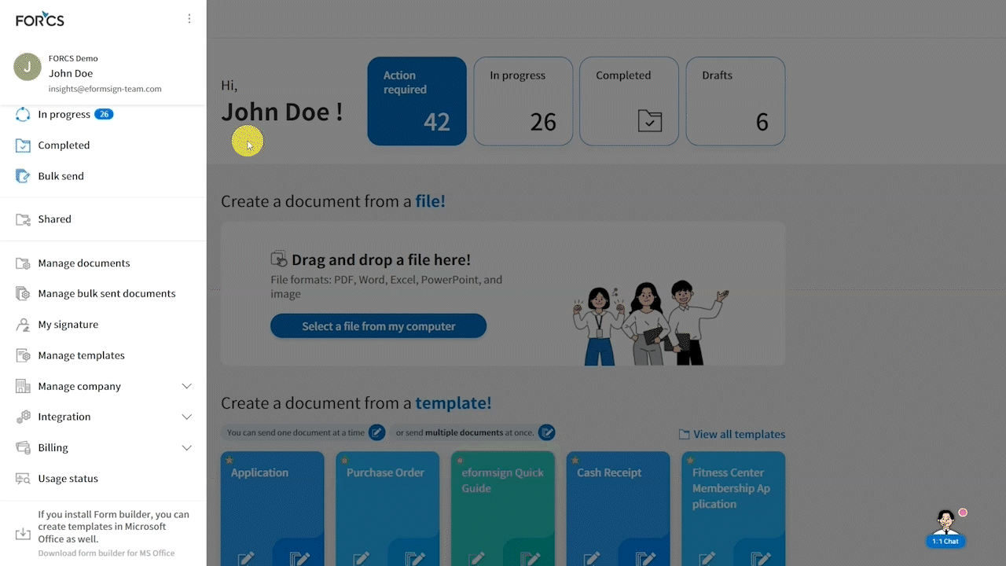
Task: Click the Completed sidebar icon
Action: 23,145
